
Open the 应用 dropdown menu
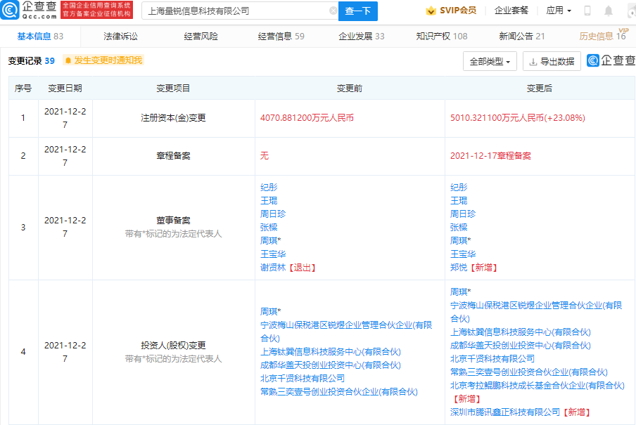coord(559,11)
